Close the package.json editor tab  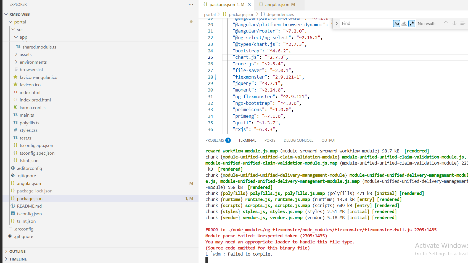[x=249, y=4]
